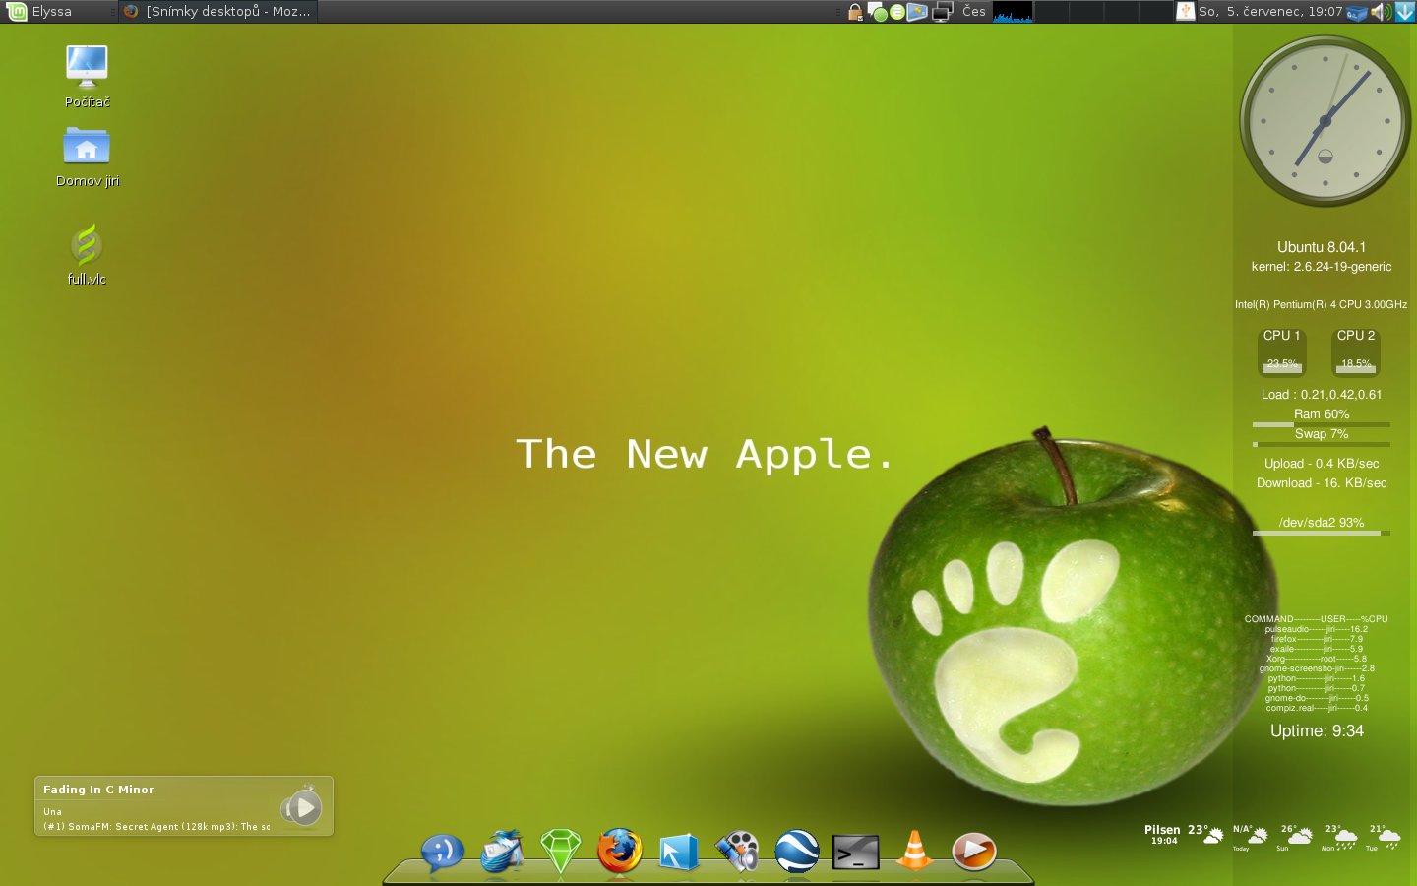Click the pulseaudio process row
Screen dimensions: 1417x886
coord(1317,629)
